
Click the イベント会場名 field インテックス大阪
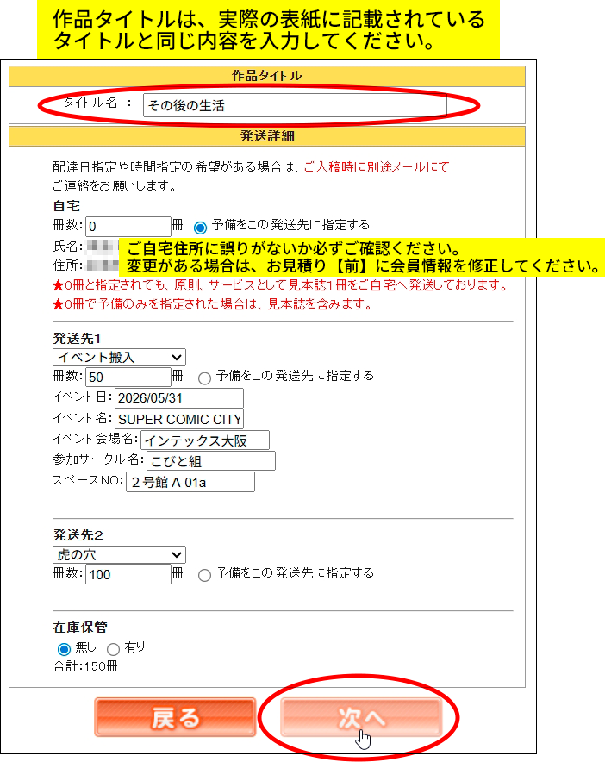pos(205,440)
